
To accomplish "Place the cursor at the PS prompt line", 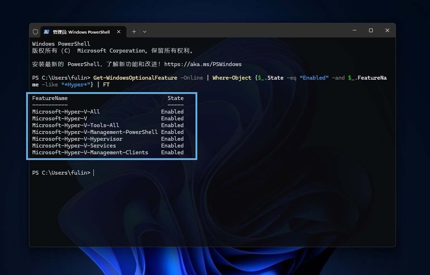I will click(x=94, y=172).
